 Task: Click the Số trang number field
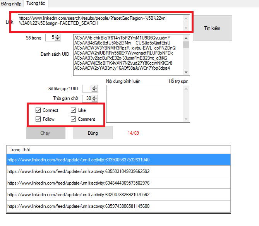click(50, 37)
